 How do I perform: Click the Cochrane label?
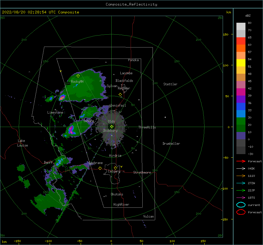96,163
